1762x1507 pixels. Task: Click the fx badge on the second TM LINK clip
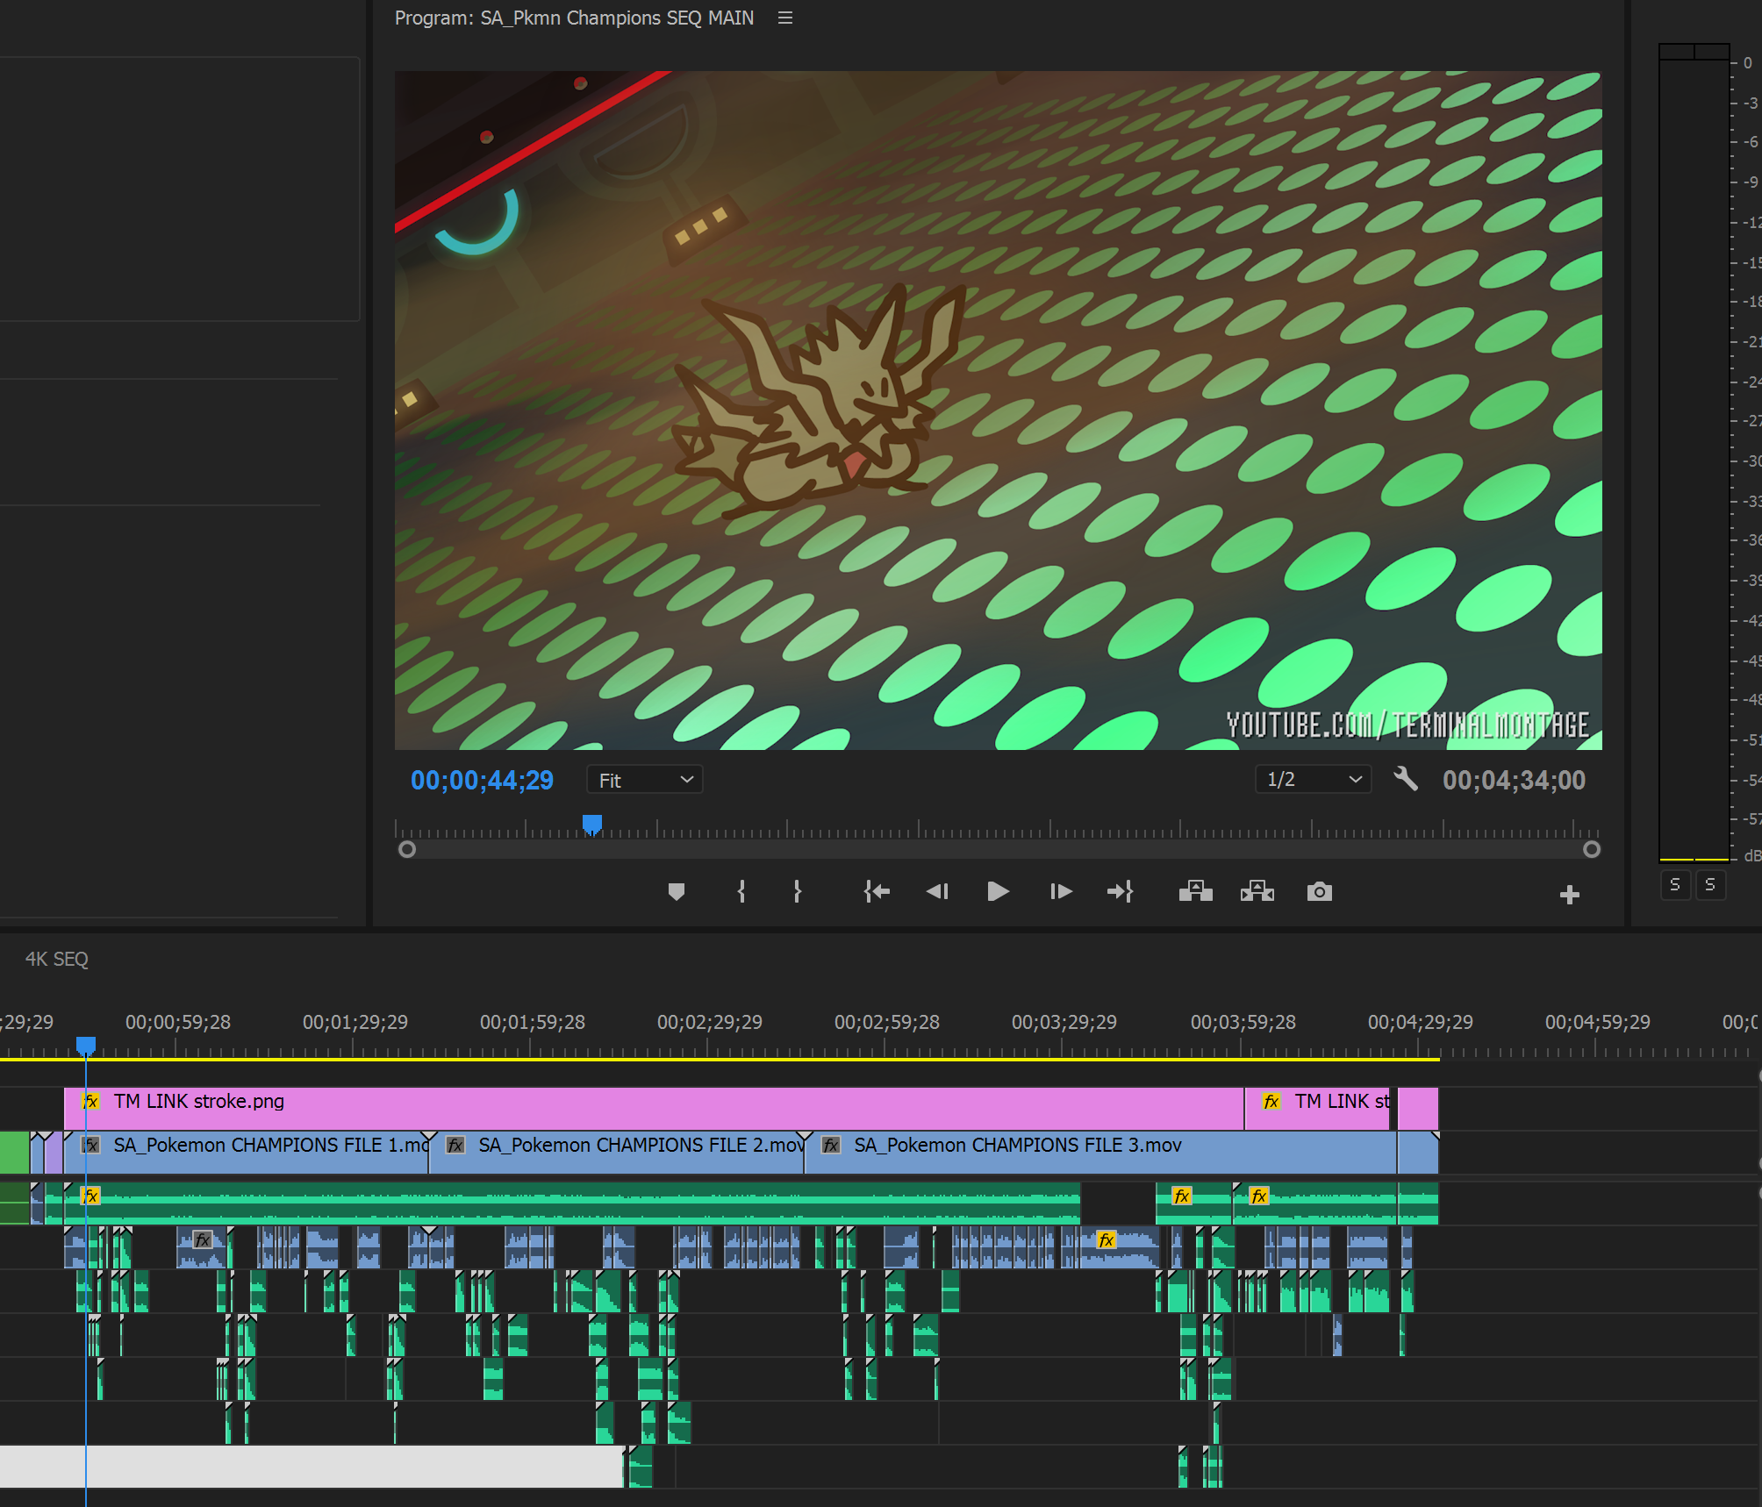coord(1271,1101)
